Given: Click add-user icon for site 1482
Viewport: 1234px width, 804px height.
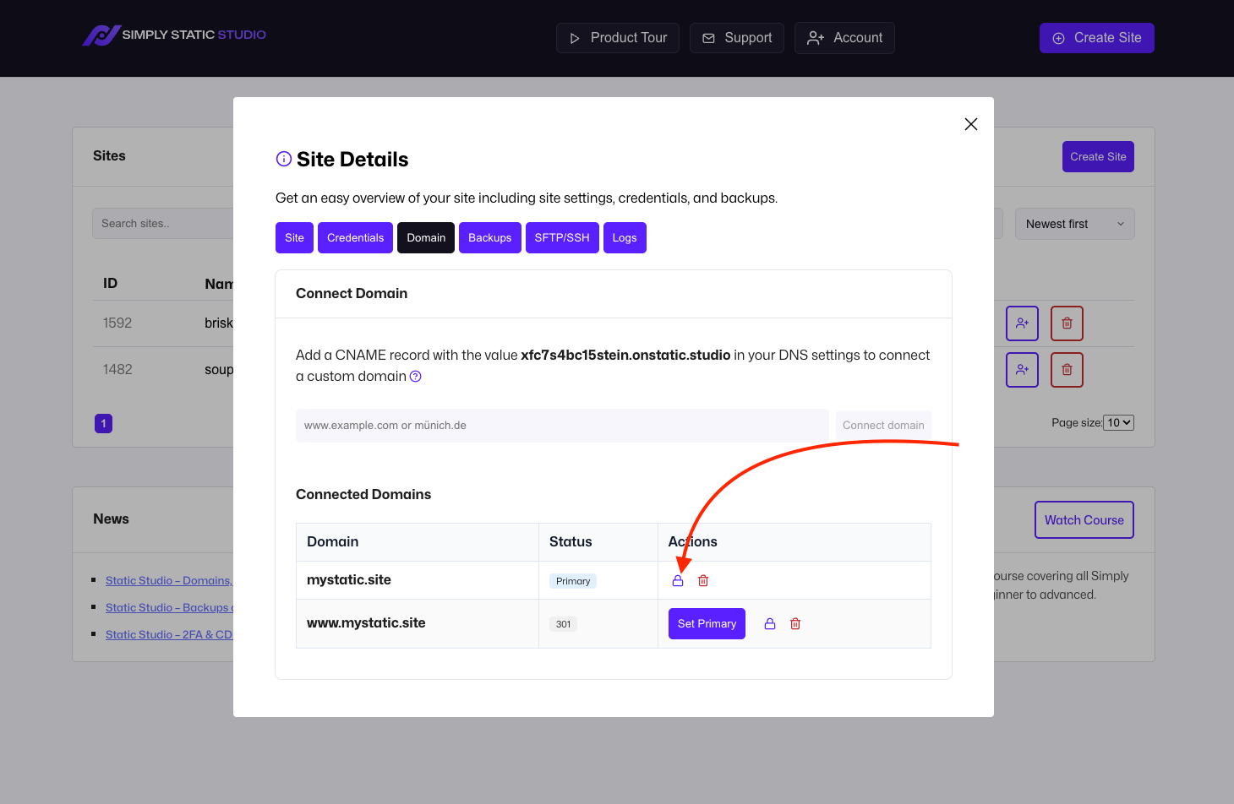Looking at the screenshot, I should tap(1022, 370).
